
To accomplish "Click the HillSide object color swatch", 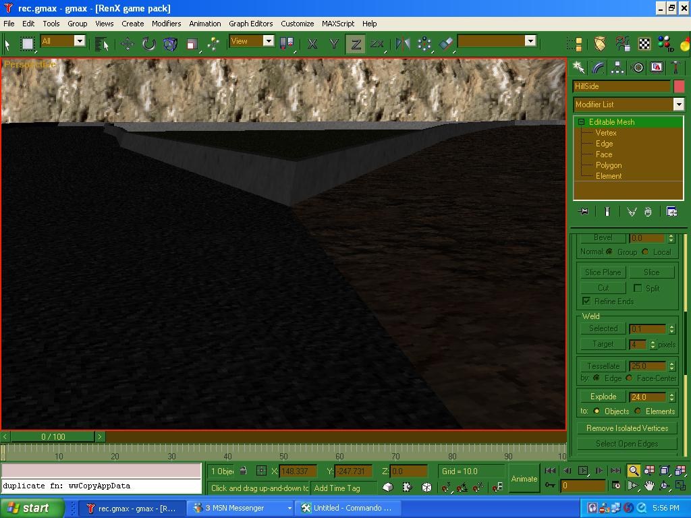I will [x=678, y=86].
